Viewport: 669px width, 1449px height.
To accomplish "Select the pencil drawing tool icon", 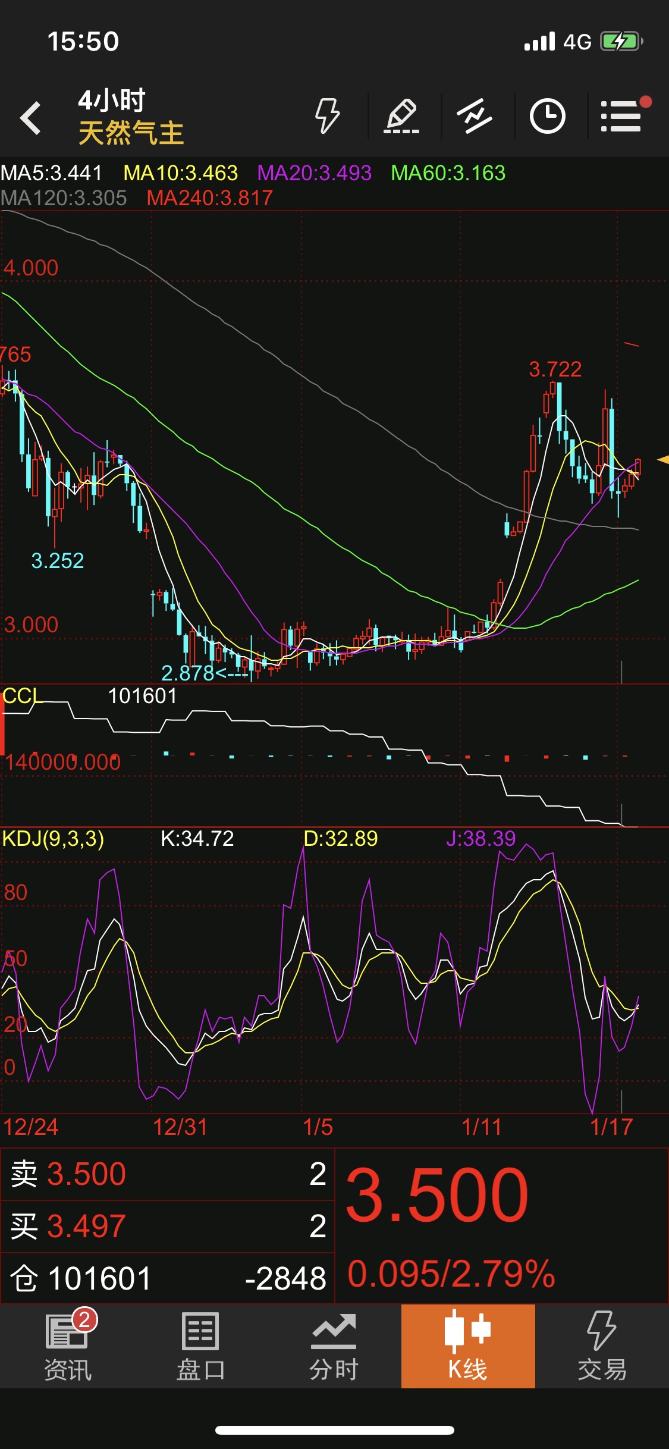I will pos(402,116).
